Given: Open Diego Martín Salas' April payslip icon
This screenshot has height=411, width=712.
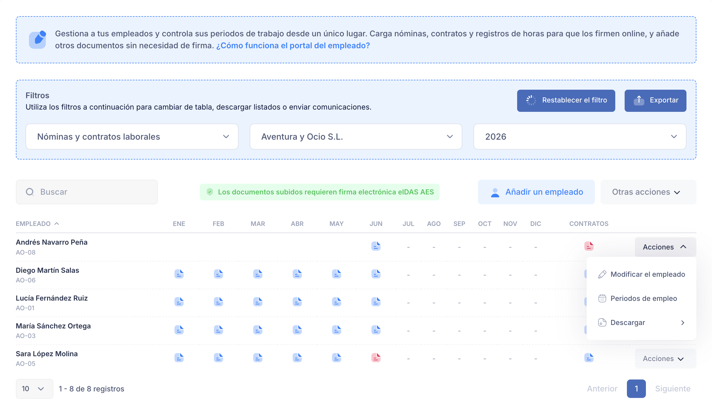Looking at the screenshot, I should click(297, 274).
